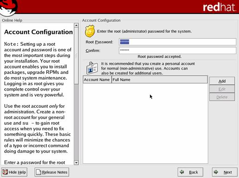This screenshot has height=178, width=239.
Task: Click the disabled Edit button
Action: coord(222,89)
